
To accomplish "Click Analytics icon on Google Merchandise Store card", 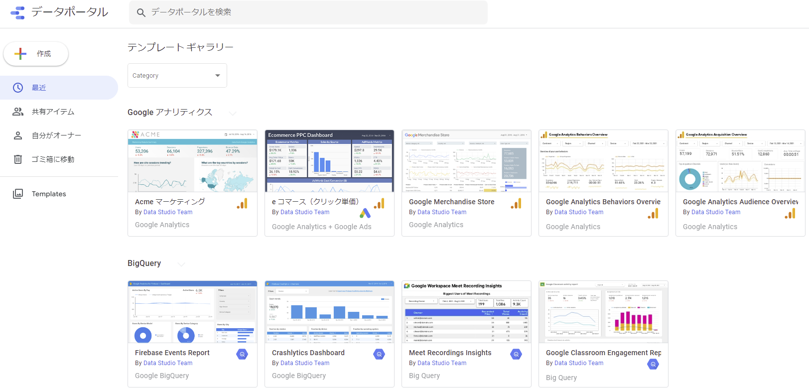I will point(516,204).
